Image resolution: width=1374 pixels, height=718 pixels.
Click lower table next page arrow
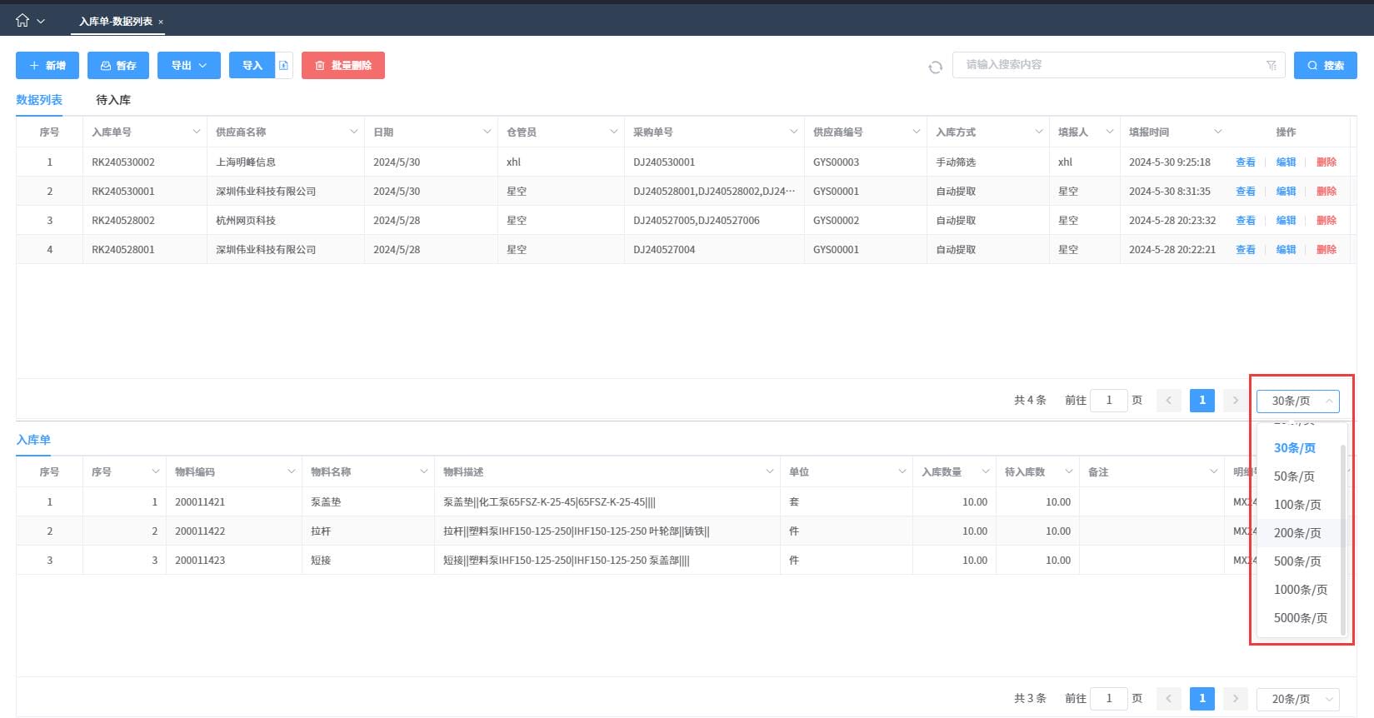(1236, 699)
